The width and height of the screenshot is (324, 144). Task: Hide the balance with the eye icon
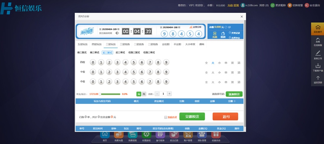[x=229, y=27]
